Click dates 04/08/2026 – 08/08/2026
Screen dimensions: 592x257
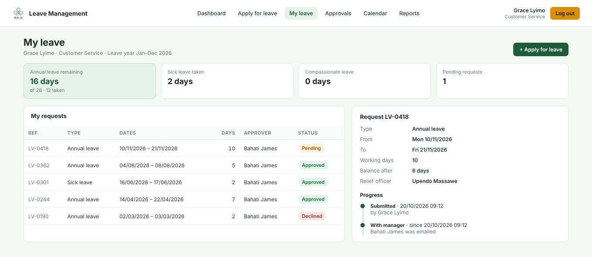[x=152, y=166]
